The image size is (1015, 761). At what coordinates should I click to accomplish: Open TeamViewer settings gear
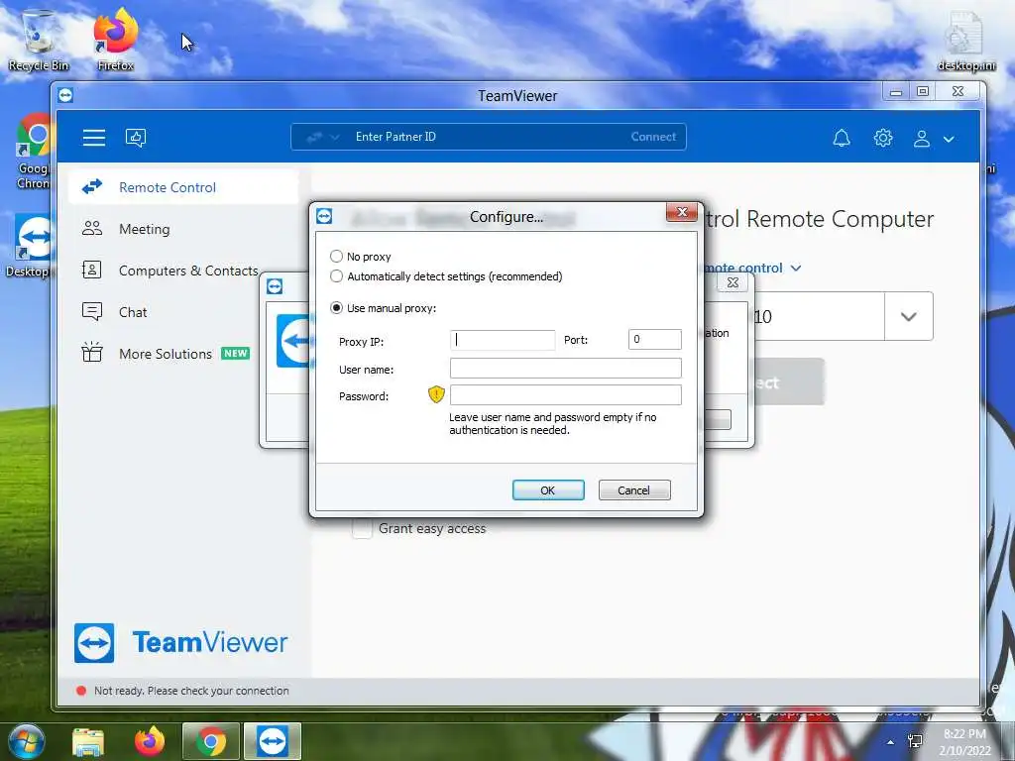click(x=883, y=138)
